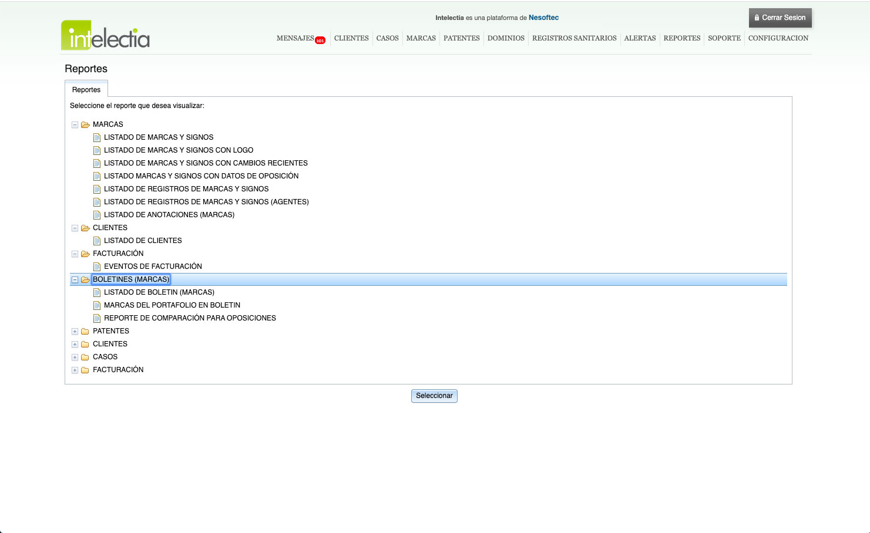Switch to the Reportes tab
The height and width of the screenshot is (533, 870).
tap(86, 90)
